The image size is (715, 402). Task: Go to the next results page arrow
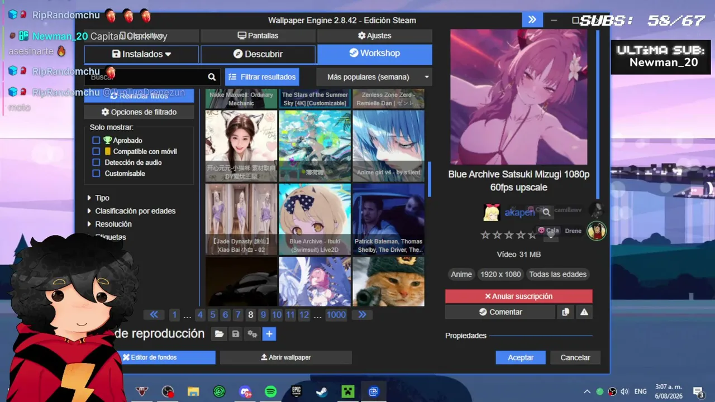coord(362,315)
